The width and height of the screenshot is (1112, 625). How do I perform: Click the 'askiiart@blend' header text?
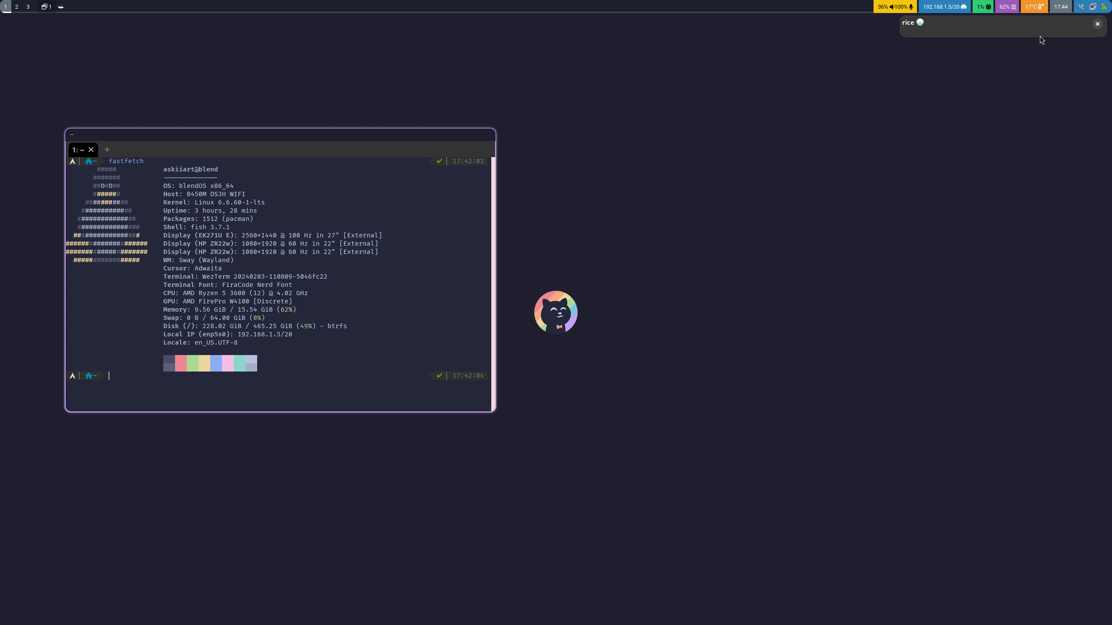click(x=191, y=169)
